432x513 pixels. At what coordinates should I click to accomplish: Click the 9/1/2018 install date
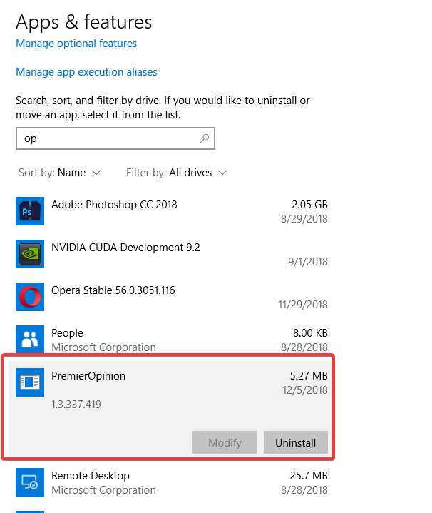point(308,262)
